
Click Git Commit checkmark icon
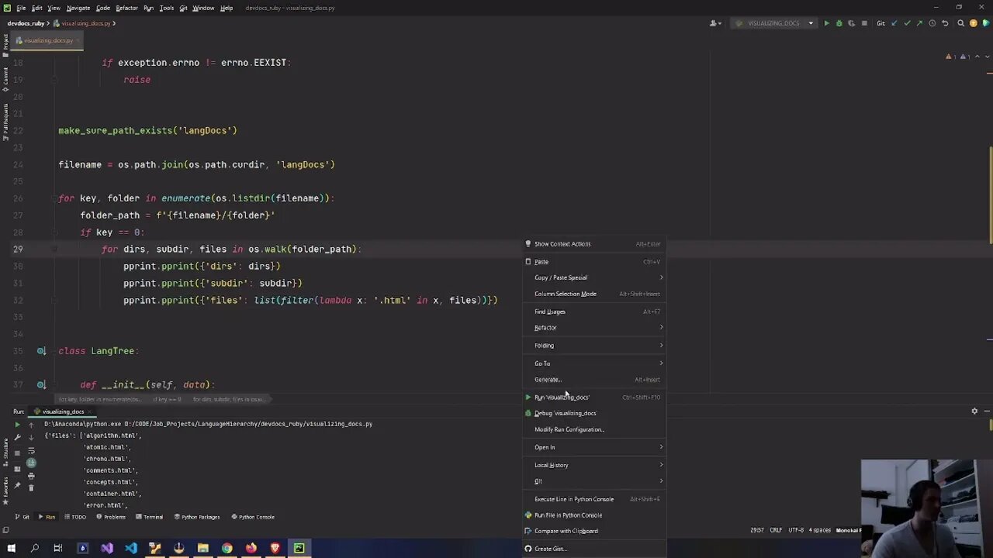pyautogui.click(x=907, y=23)
